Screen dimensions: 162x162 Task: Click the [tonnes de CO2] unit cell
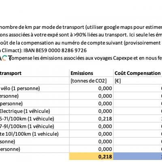coord(92,81)
